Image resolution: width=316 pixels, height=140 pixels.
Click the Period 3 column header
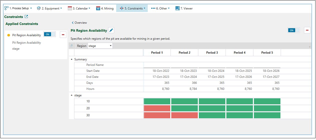pyautogui.click(x=212, y=53)
